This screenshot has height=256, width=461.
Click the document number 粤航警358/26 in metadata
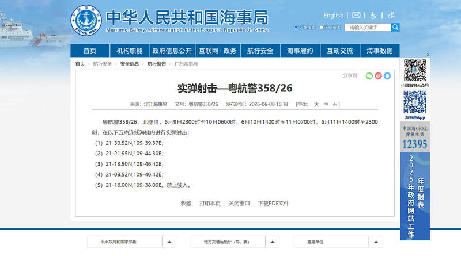coord(203,104)
